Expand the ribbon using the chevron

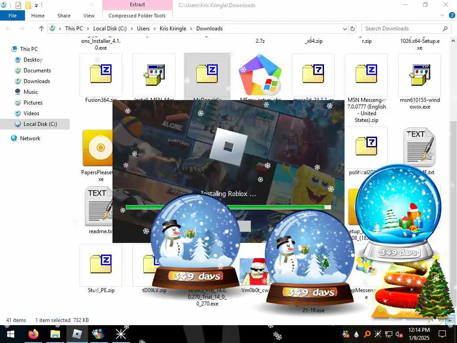pos(442,16)
